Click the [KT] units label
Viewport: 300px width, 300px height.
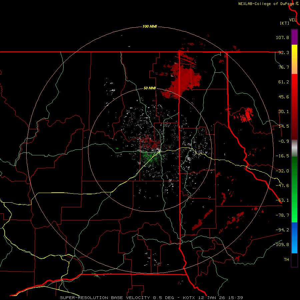pos(285,23)
